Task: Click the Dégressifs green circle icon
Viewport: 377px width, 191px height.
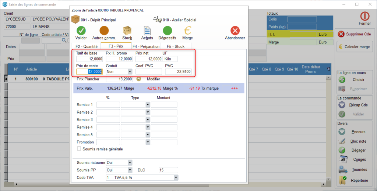Action: (x=167, y=30)
